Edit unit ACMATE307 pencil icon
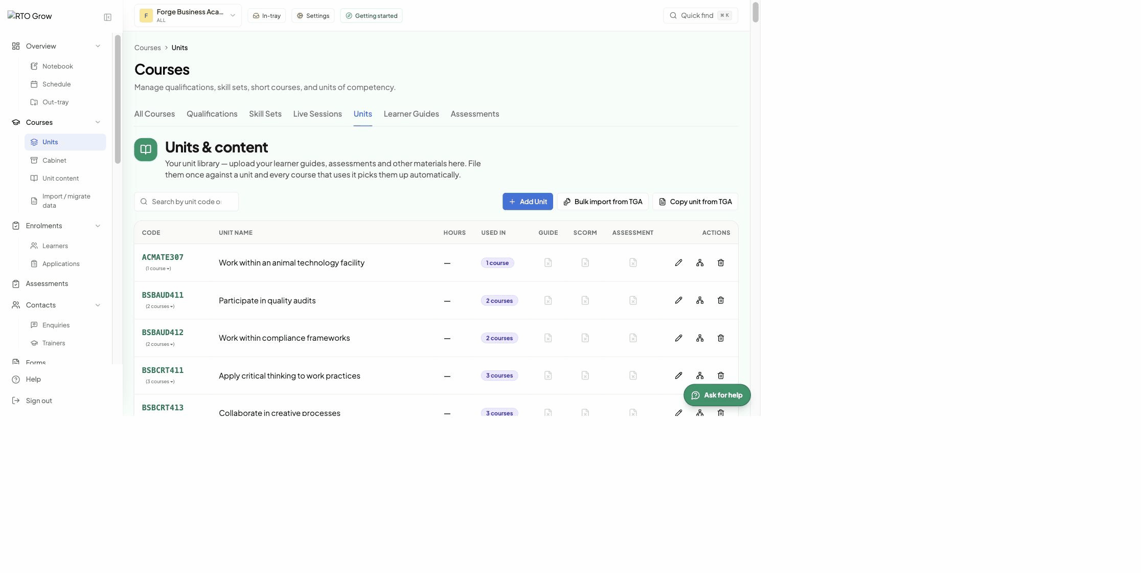This screenshot has width=1141, height=573. [678, 263]
